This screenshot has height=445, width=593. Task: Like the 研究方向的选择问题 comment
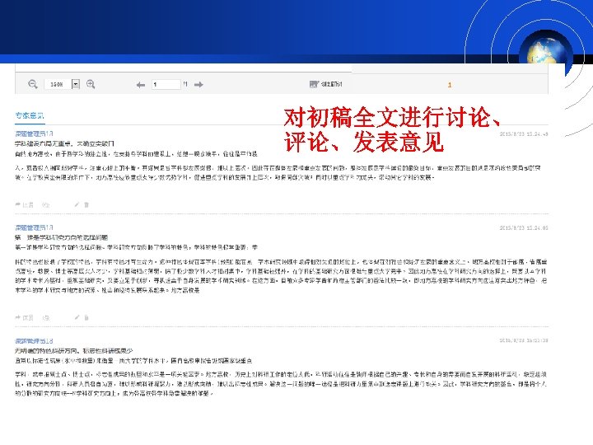click(46, 317)
